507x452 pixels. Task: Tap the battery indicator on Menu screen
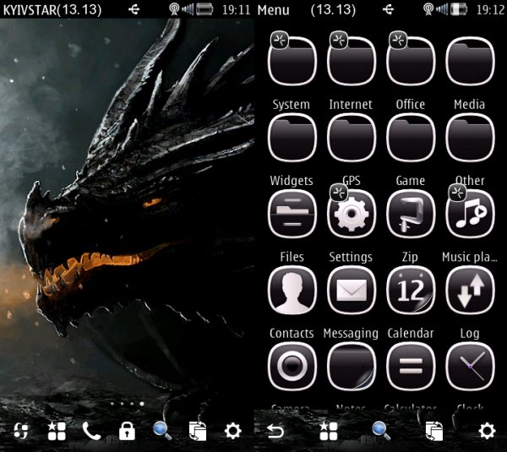click(459, 9)
